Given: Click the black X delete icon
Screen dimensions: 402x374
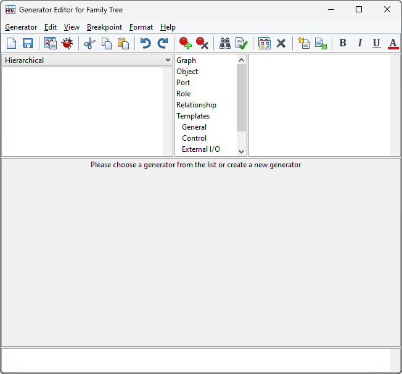Looking at the screenshot, I should pos(281,43).
